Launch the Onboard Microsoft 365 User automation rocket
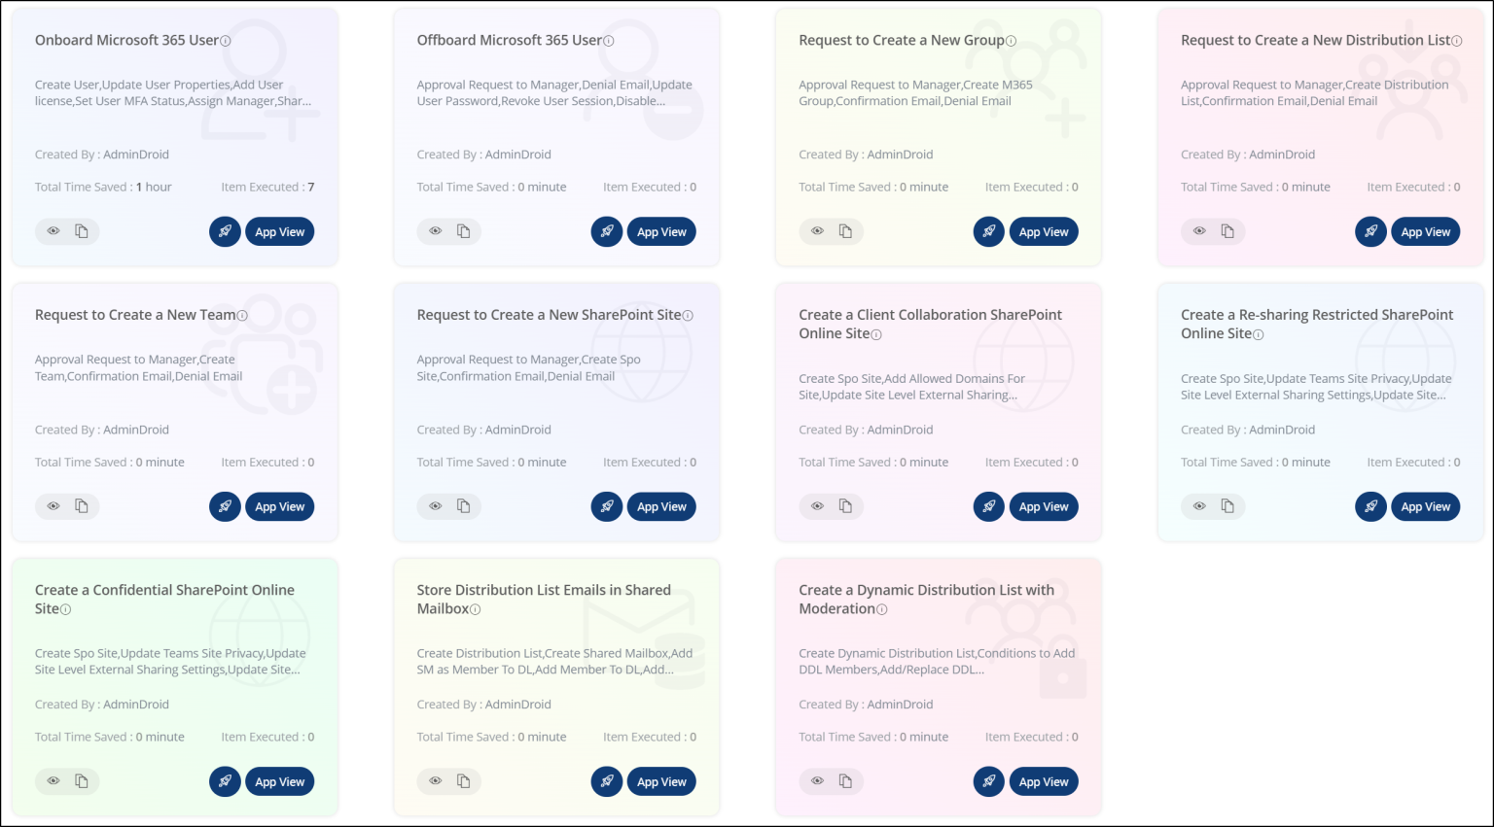The height and width of the screenshot is (827, 1494). (x=225, y=231)
